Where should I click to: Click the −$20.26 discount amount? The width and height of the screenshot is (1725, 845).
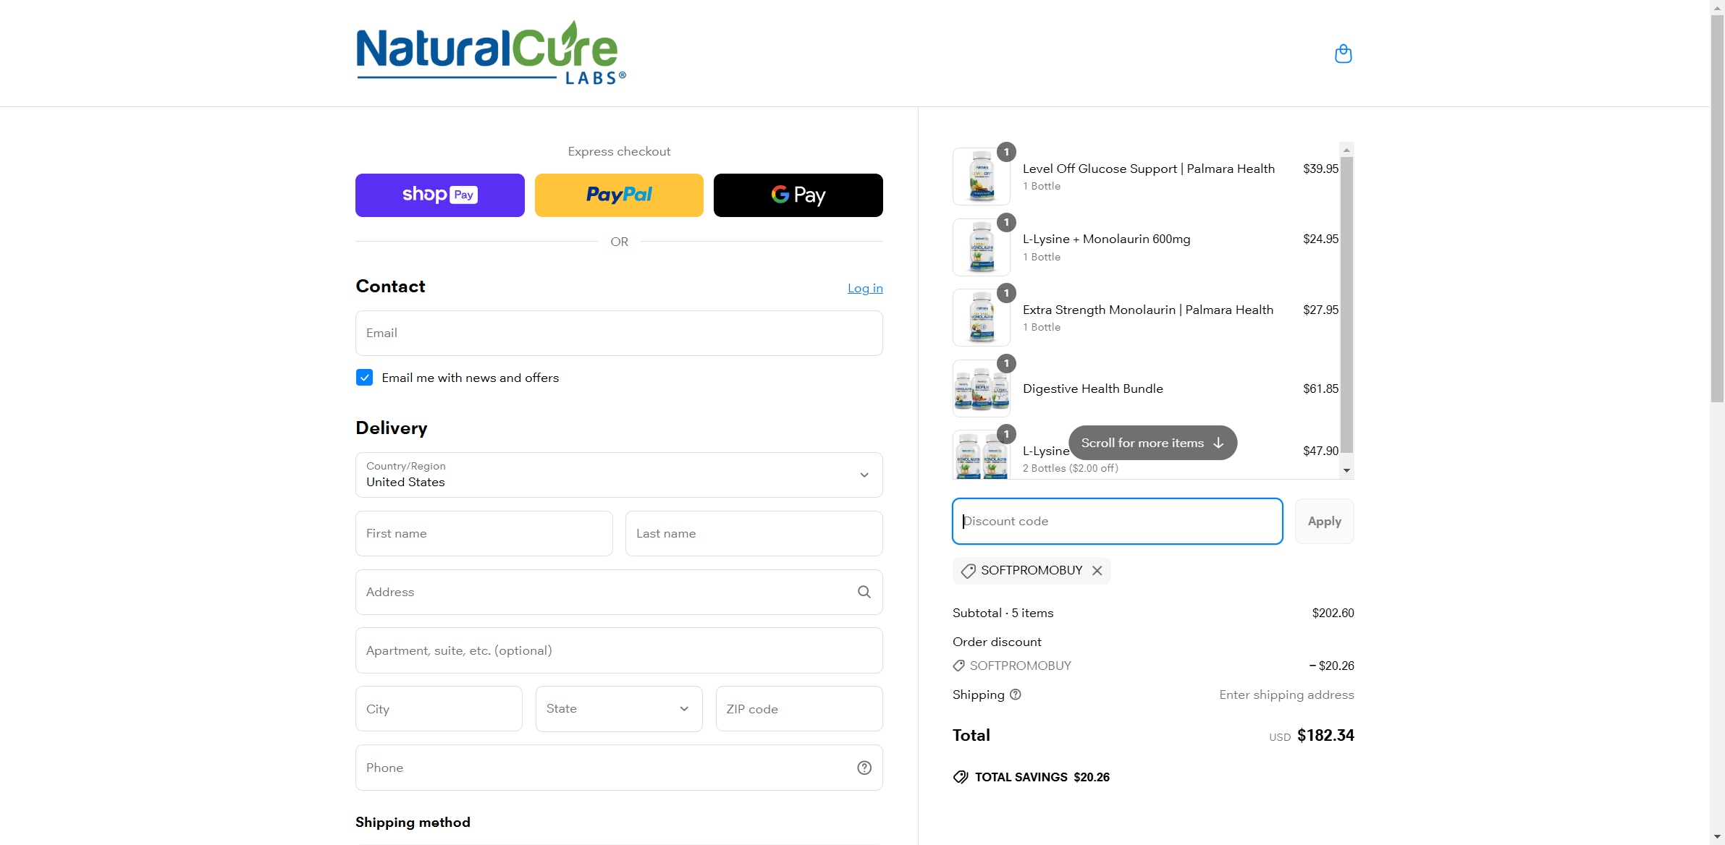coord(1331,666)
